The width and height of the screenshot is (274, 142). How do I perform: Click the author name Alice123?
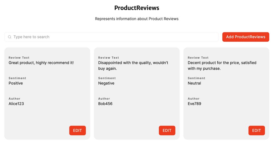[x=16, y=104]
